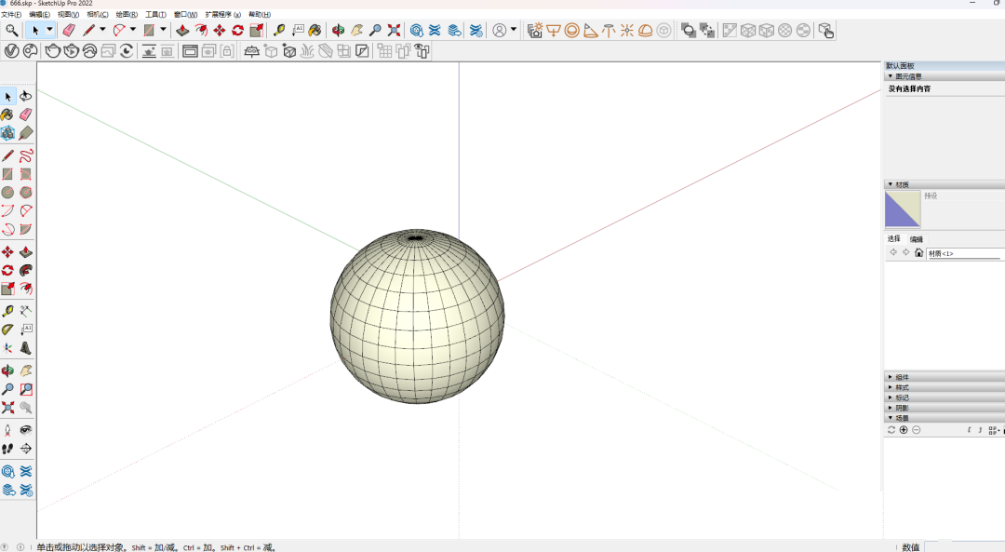Activate the Push/Pull tool
The image size is (1005, 552).
click(182, 30)
